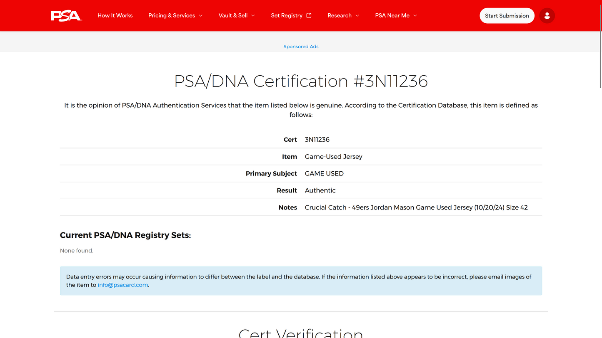Viewport: 602px width, 338px height.
Task: Click the page vertical scrollbar thumb
Action: pos(600,44)
